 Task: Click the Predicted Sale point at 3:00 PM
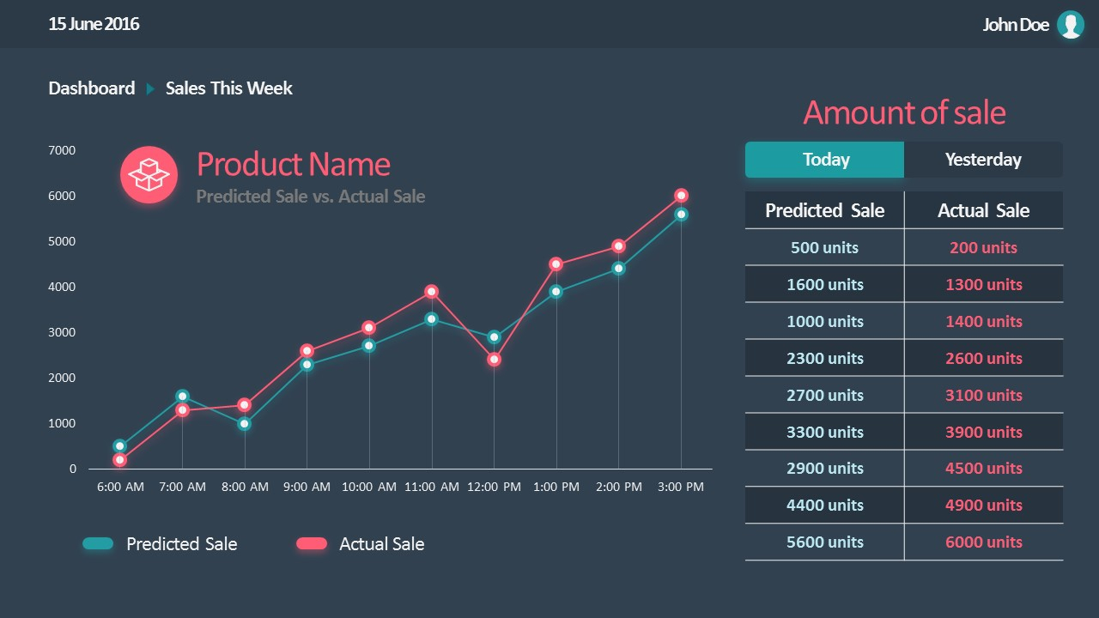(681, 215)
